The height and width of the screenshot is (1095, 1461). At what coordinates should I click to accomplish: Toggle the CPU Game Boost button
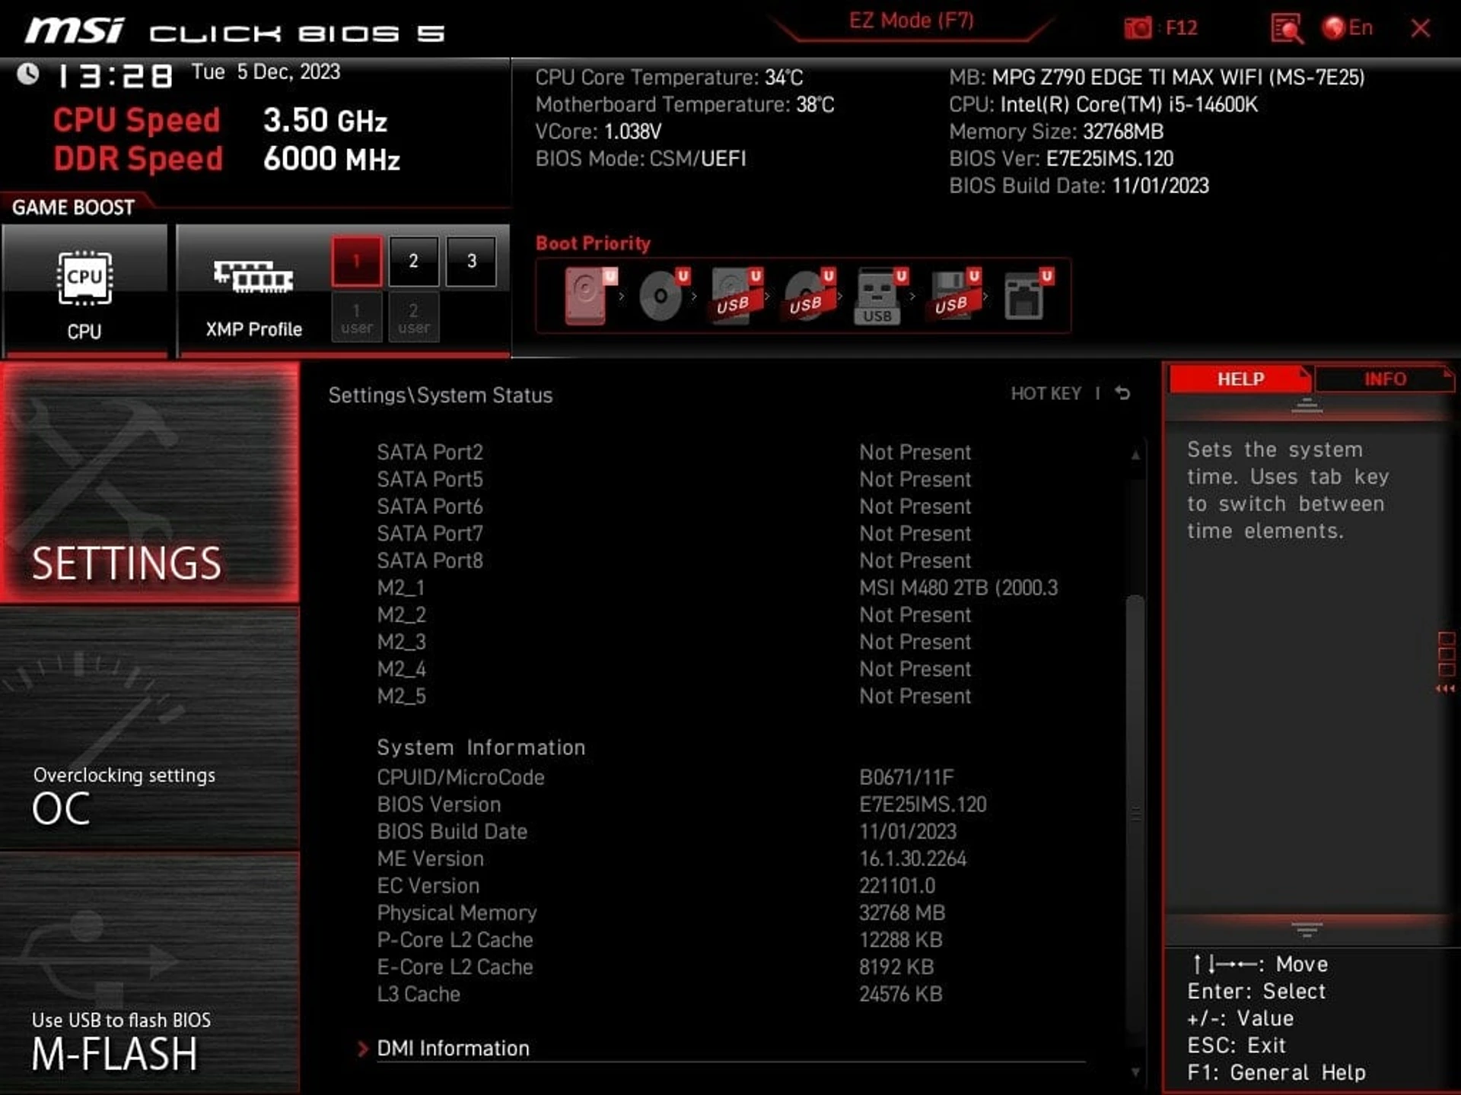coord(84,290)
